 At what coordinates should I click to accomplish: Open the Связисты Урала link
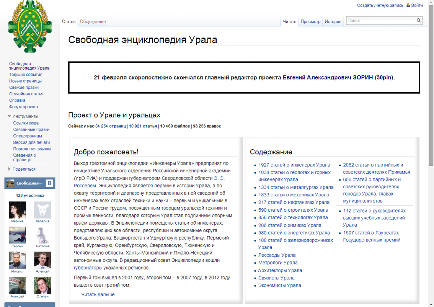coord(276,278)
